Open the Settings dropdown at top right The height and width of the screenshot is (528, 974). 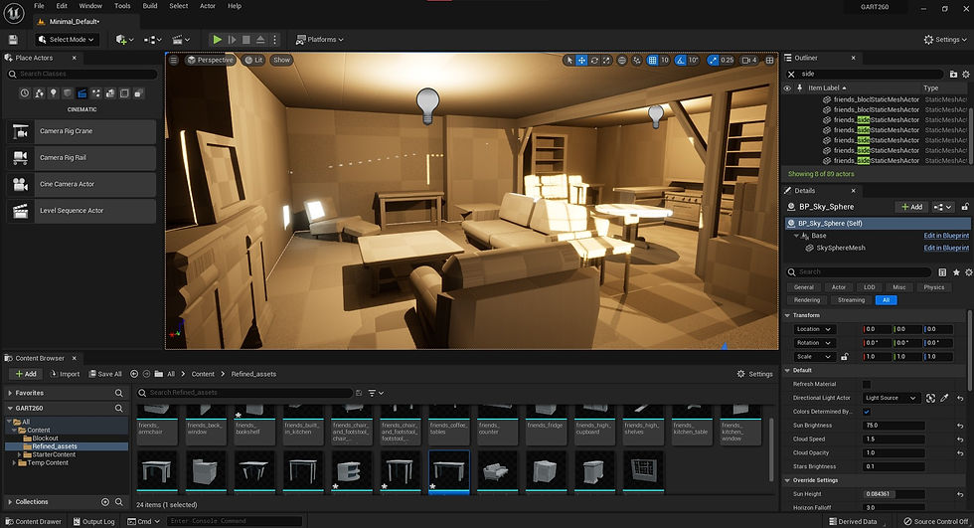click(945, 39)
